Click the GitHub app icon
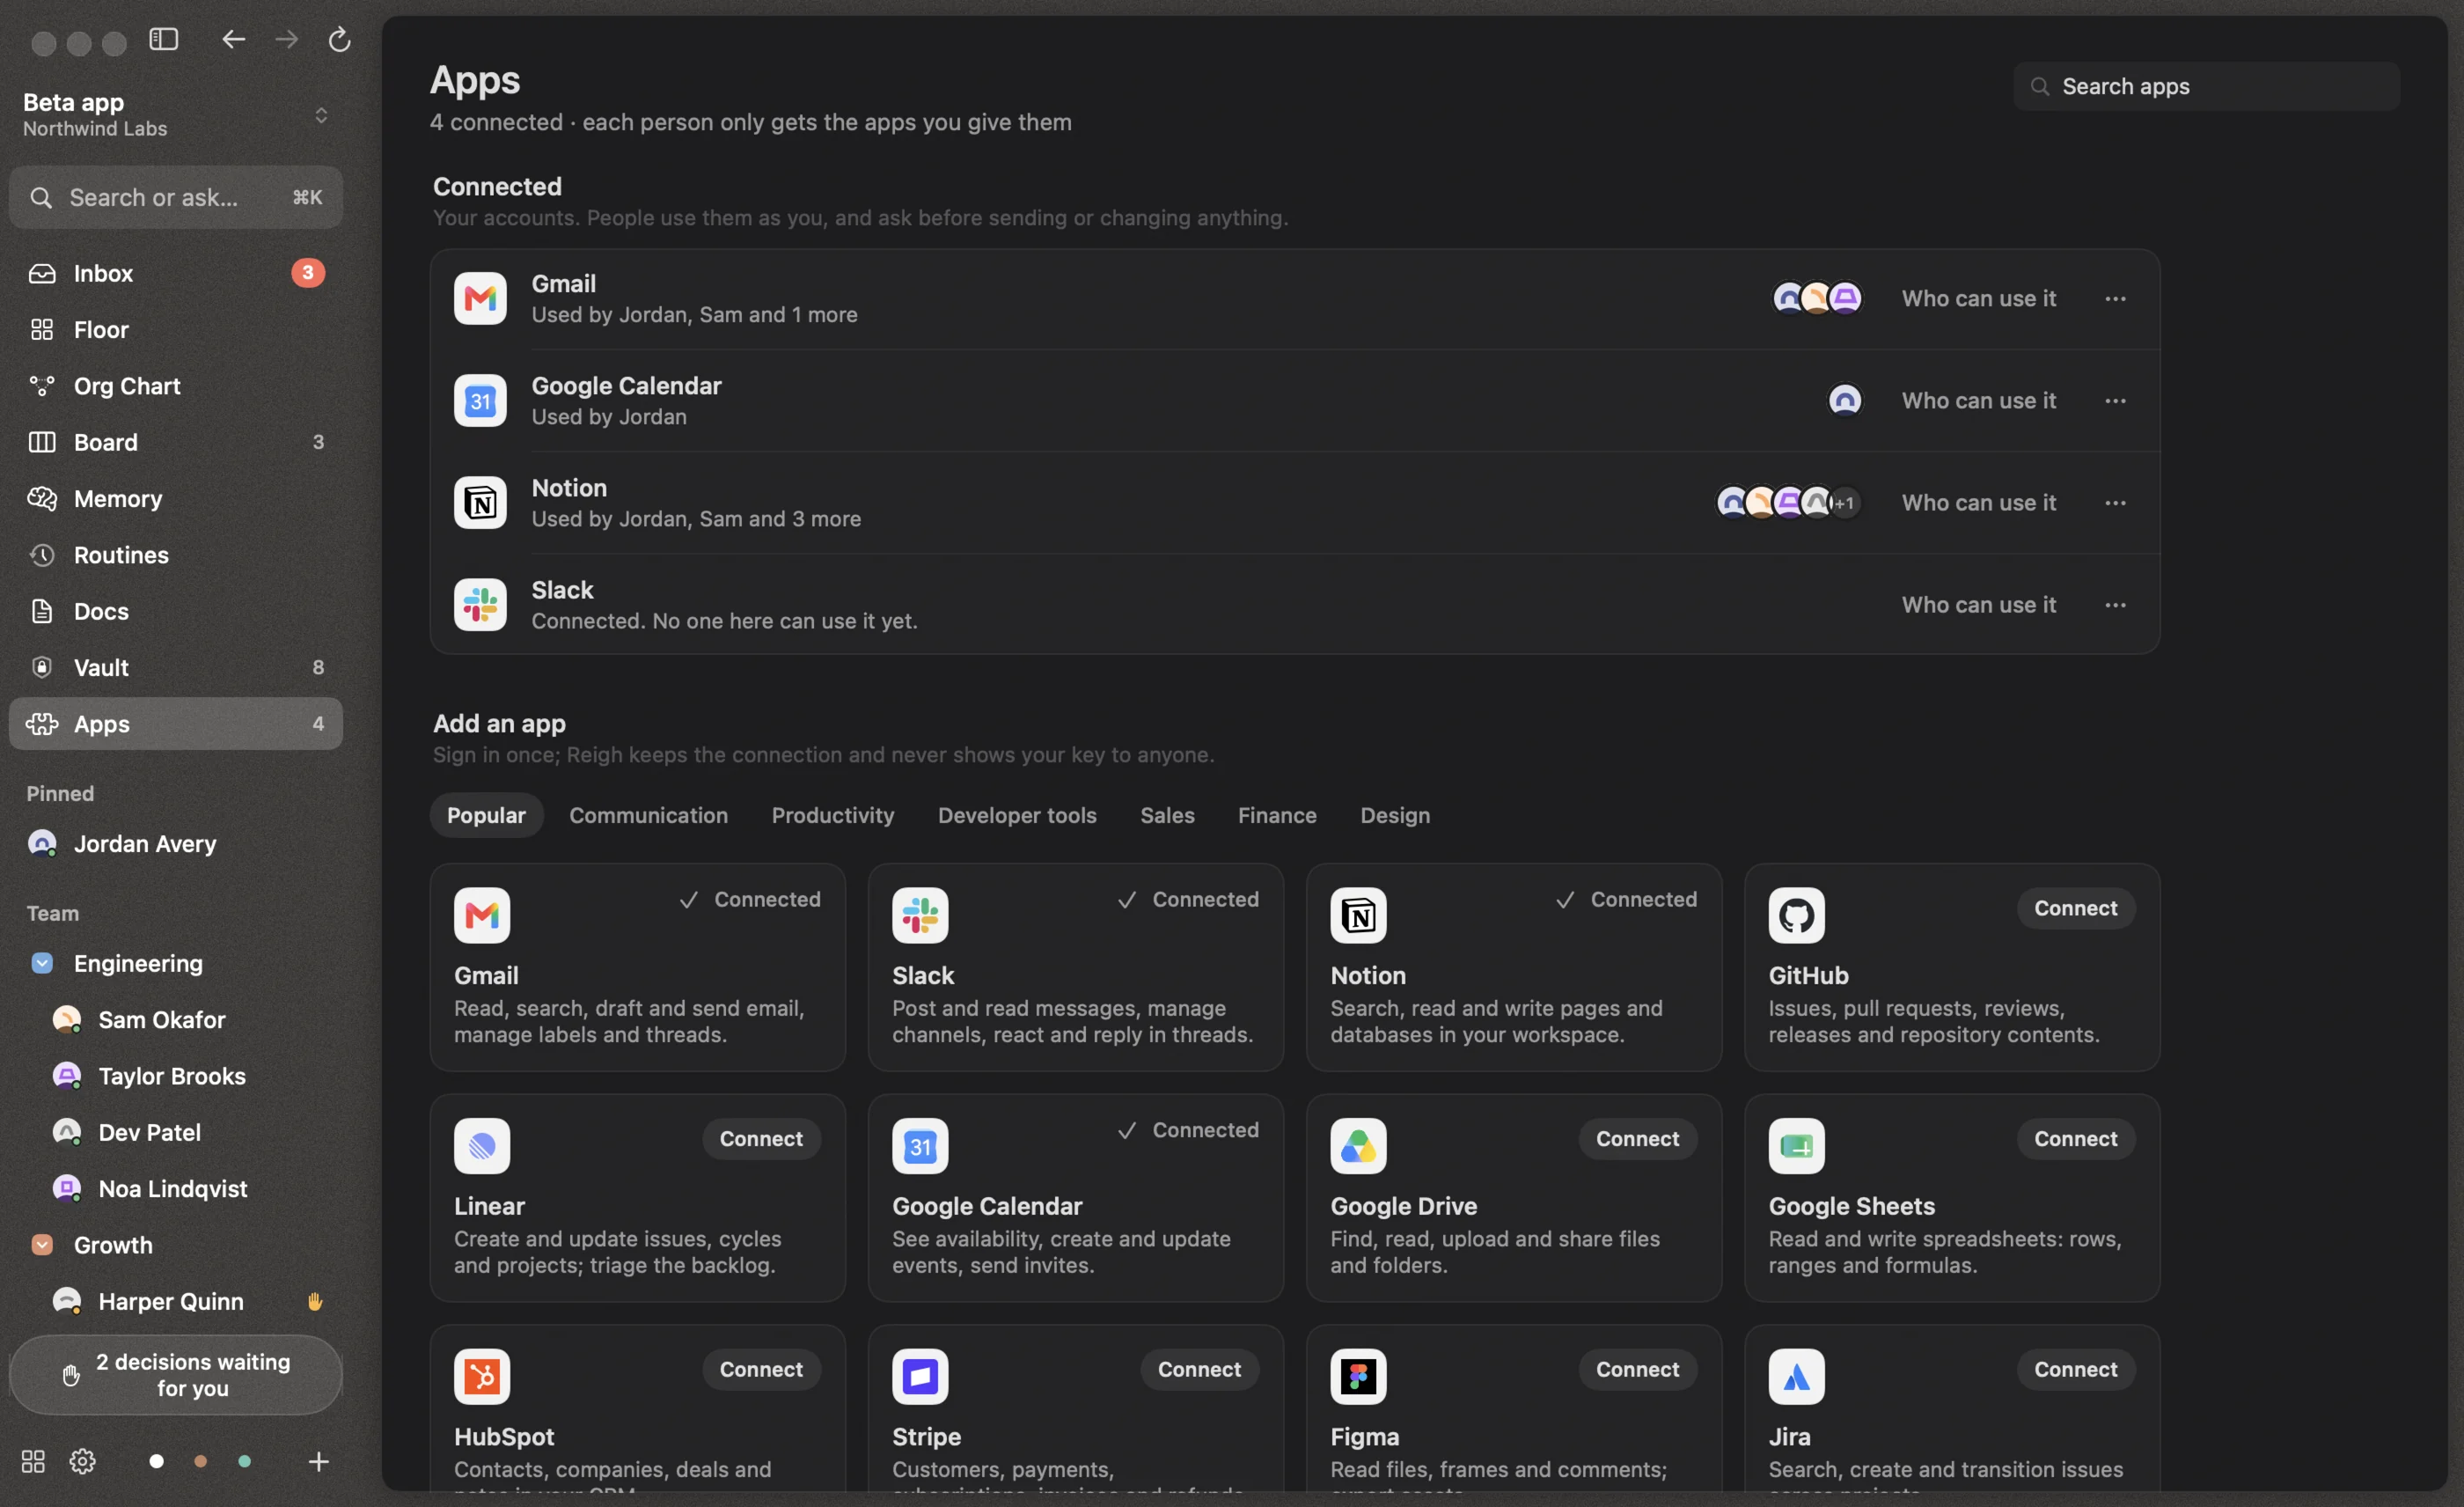 tap(1796, 915)
